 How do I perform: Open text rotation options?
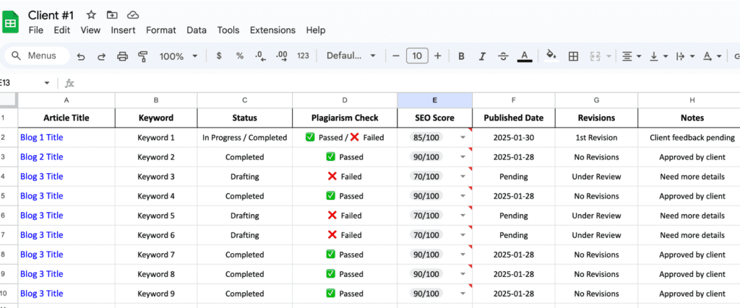pos(712,56)
